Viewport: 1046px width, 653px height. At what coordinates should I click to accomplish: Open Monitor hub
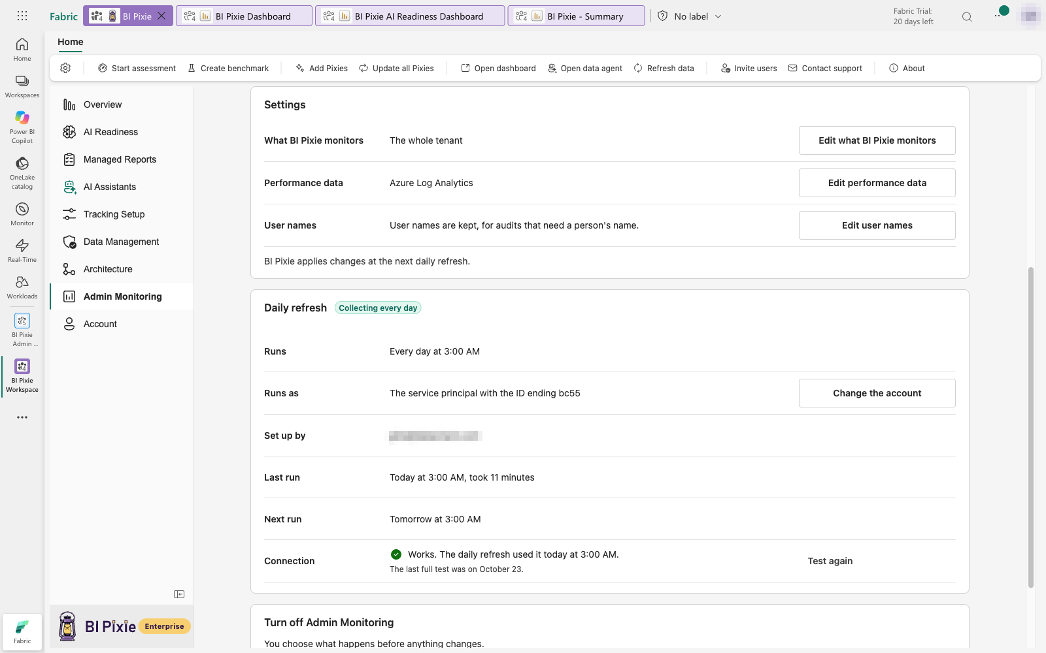tap(22, 214)
